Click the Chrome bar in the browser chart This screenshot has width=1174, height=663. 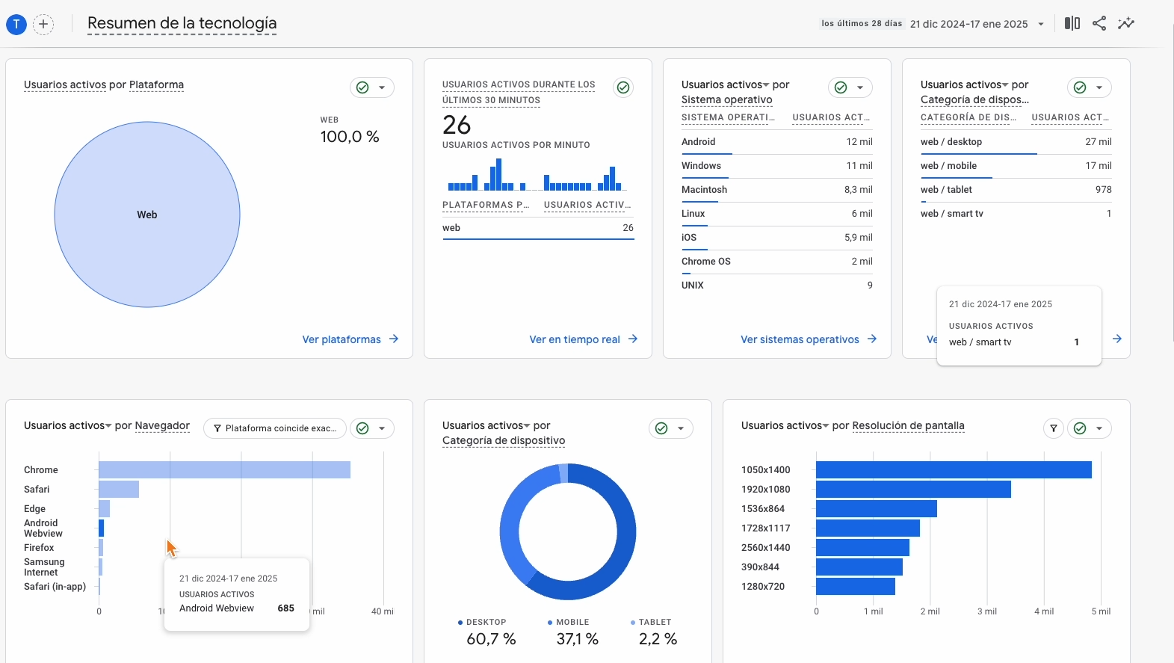(224, 469)
